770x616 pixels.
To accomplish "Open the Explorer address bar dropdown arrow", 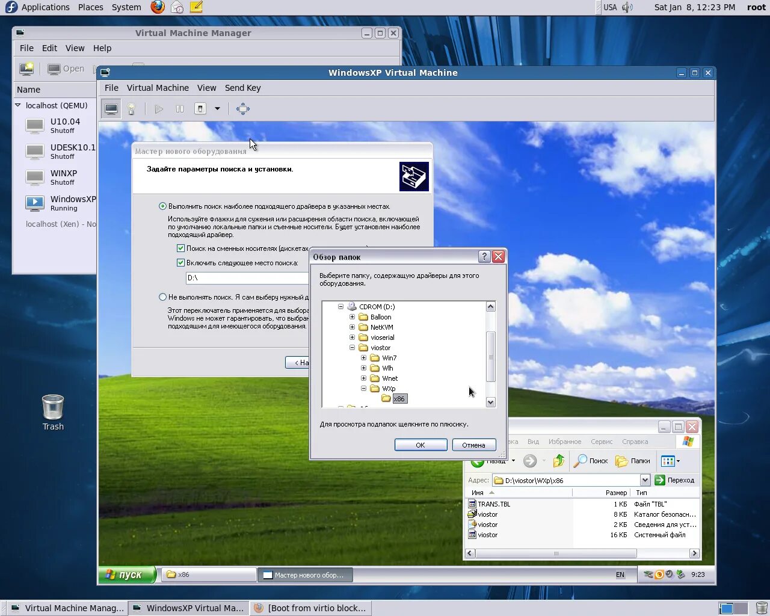I will (645, 480).
